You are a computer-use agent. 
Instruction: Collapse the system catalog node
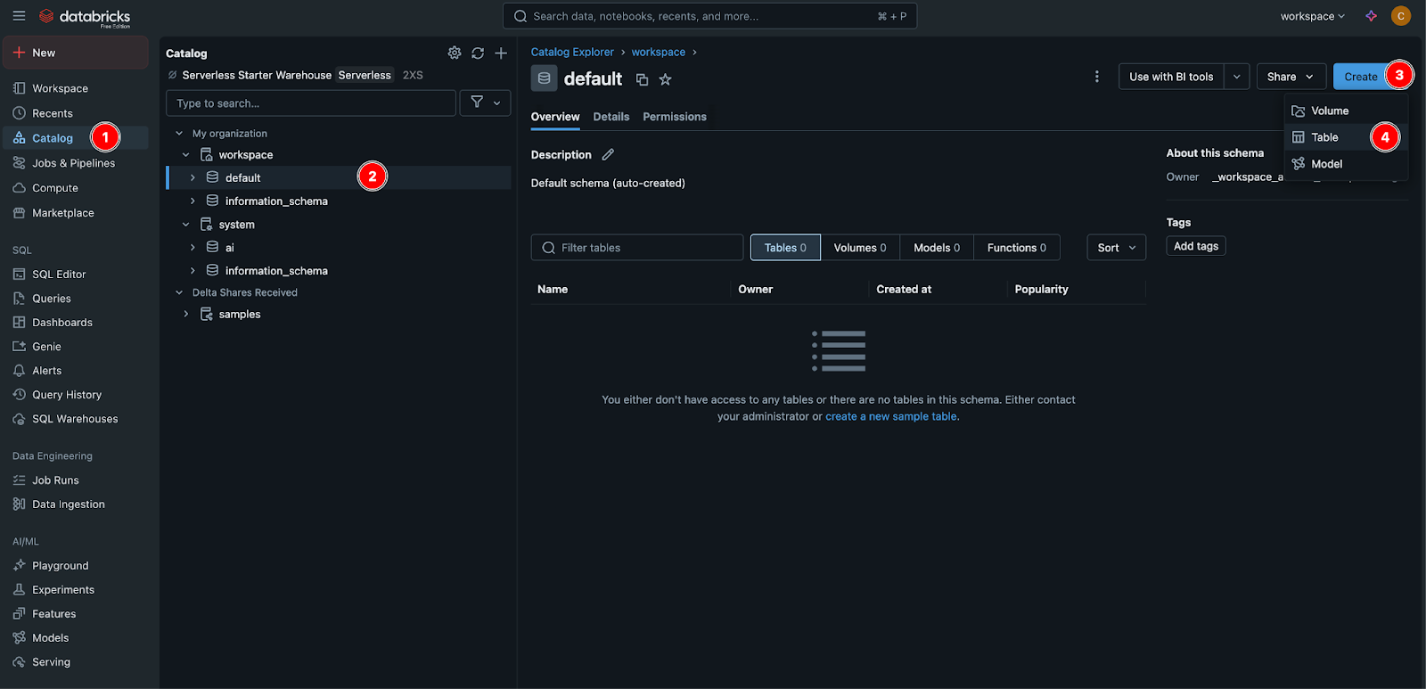coord(186,225)
